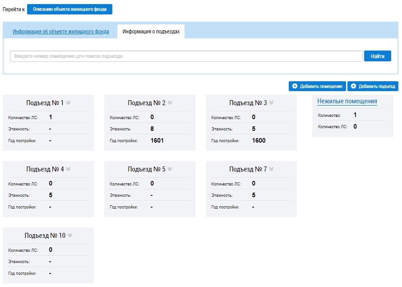Click the Подъезд № 2 card title
The width and height of the screenshot is (402, 287).
147,103
